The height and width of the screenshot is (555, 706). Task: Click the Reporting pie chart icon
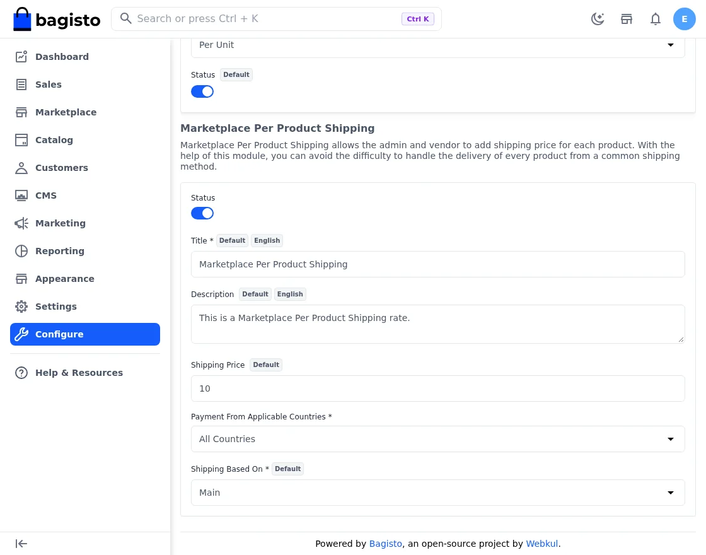click(x=21, y=251)
